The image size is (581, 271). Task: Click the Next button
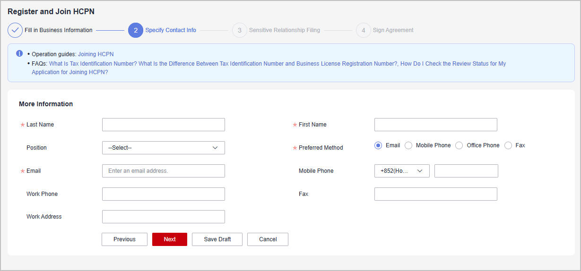[x=170, y=239]
